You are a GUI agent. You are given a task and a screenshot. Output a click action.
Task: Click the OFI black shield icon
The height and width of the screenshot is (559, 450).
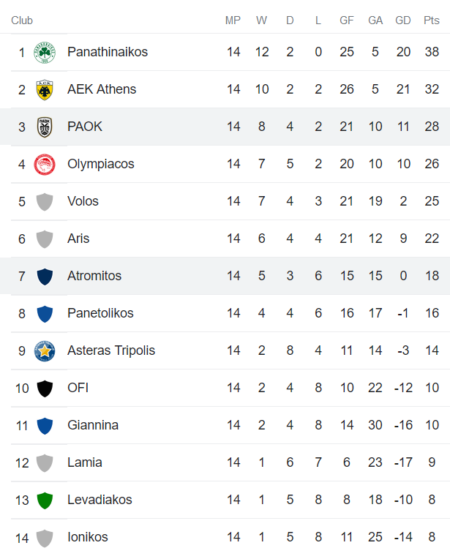[x=45, y=388]
